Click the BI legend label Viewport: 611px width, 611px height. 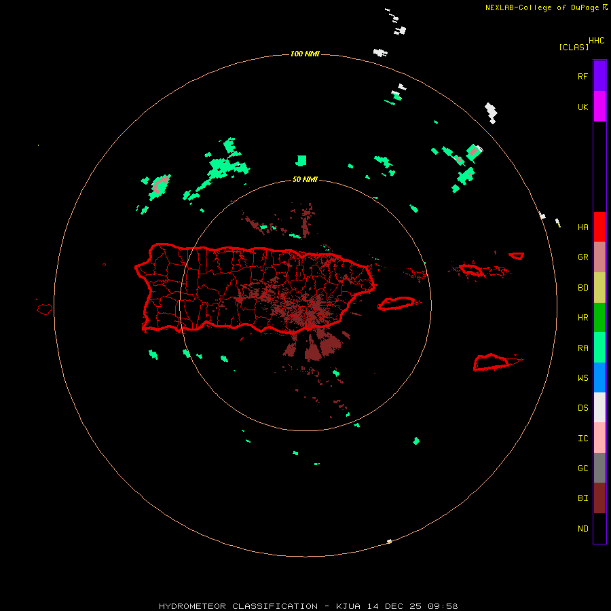click(x=583, y=498)
